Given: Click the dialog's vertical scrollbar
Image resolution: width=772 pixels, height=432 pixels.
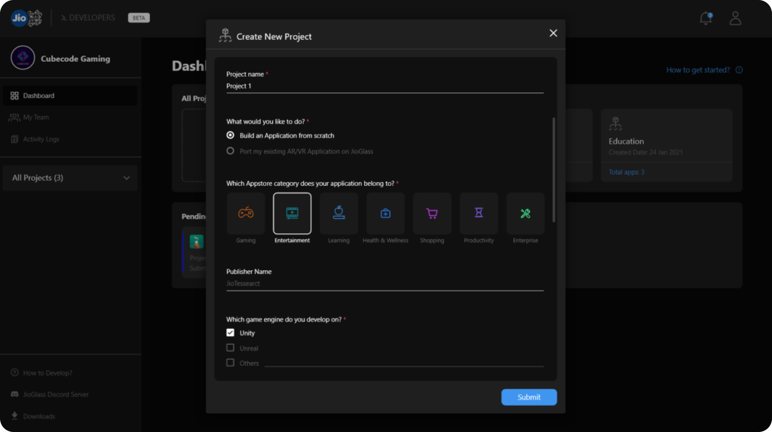Looking at the screenshot, I should pyautogui.click(x=553, y=169).
